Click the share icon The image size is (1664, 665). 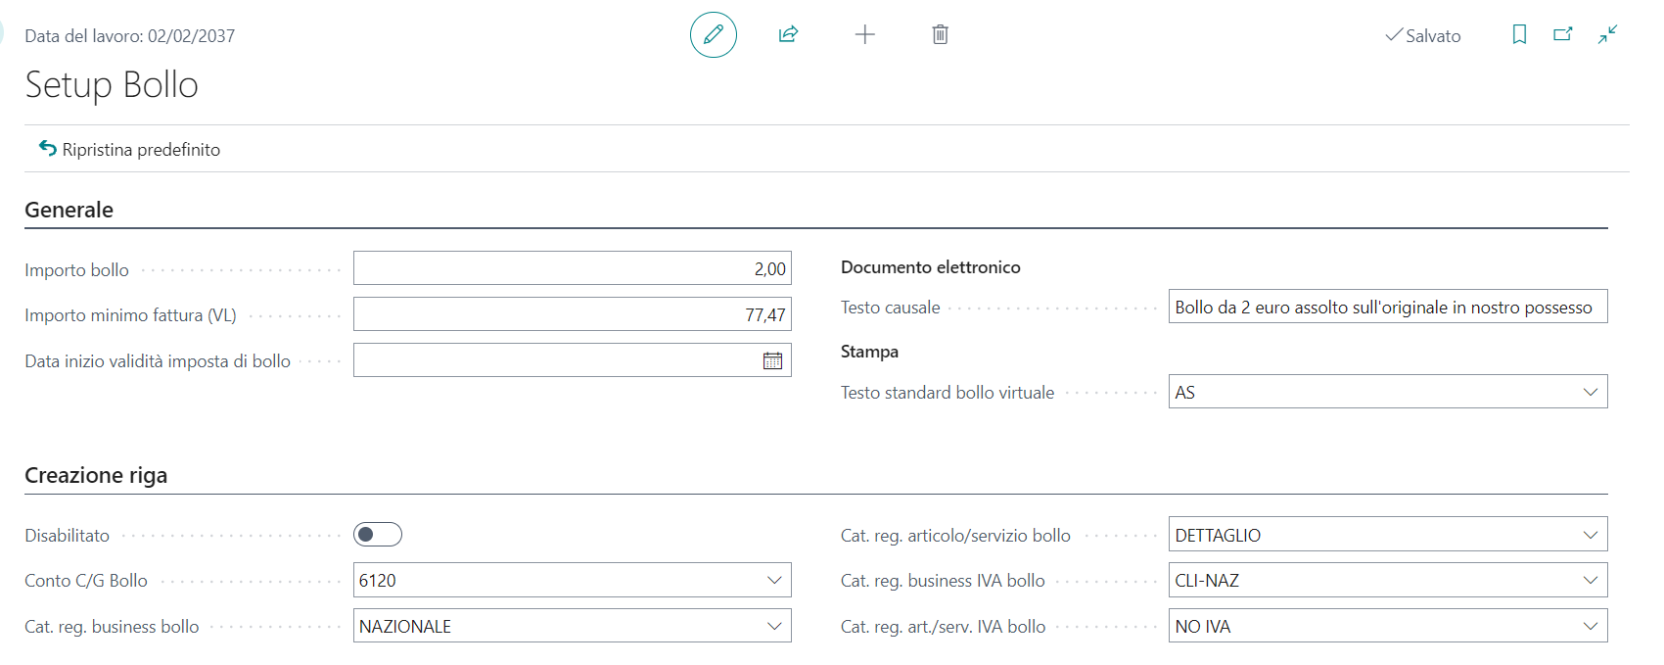click(788, 35)
